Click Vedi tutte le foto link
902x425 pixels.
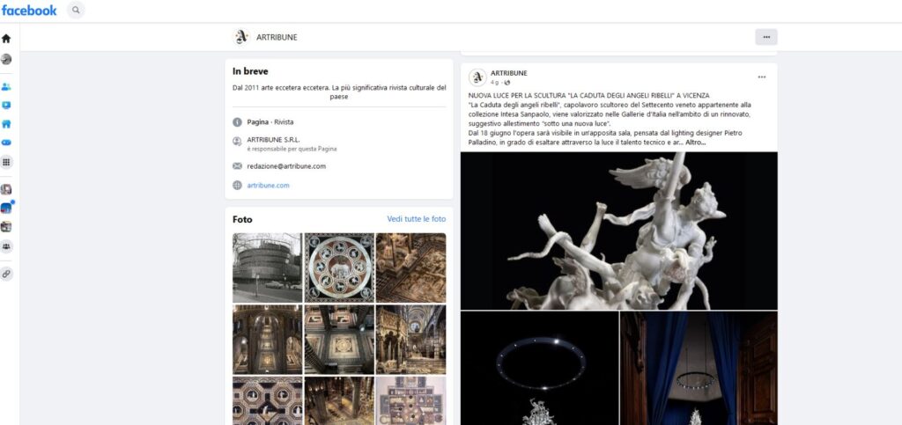(417, 219)
